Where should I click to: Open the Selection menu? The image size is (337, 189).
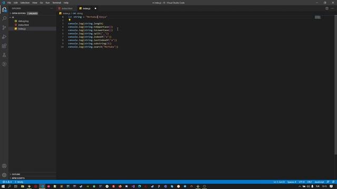click(x=25, y=3)
